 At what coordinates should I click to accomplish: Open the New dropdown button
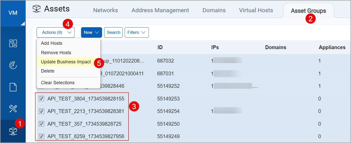91,33
